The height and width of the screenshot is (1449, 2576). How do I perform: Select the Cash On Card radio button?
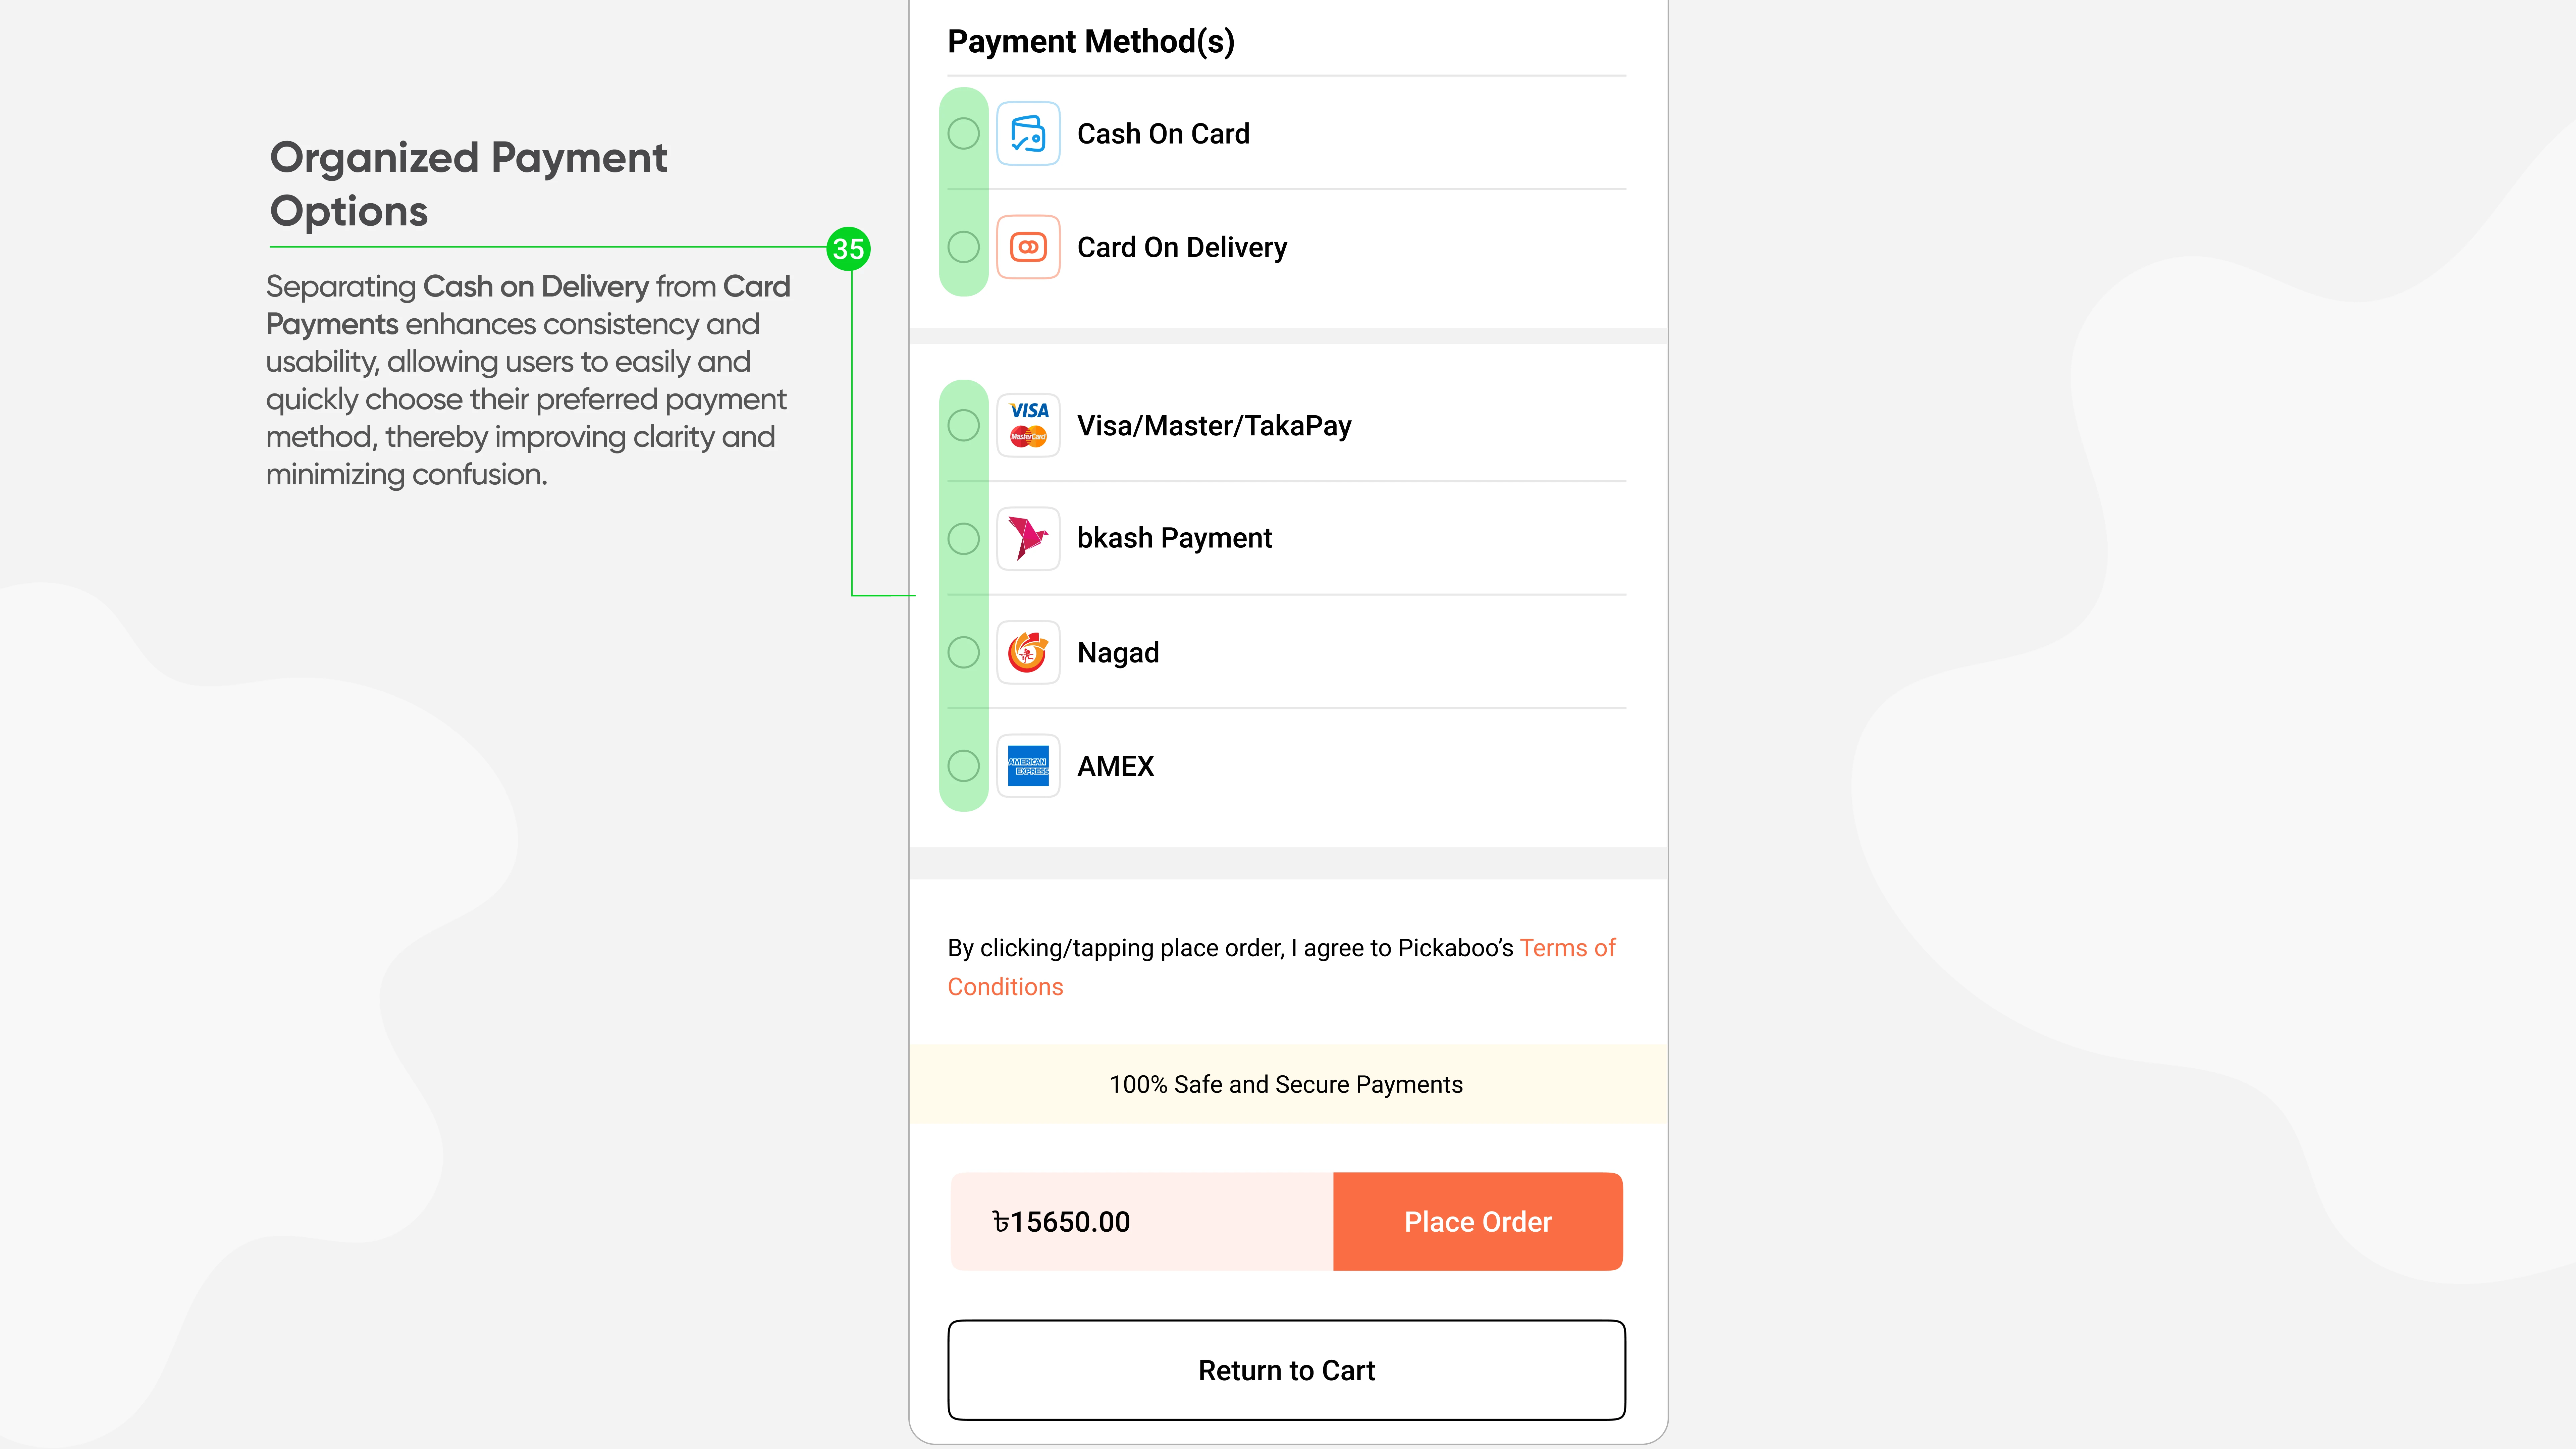point(963,133)
